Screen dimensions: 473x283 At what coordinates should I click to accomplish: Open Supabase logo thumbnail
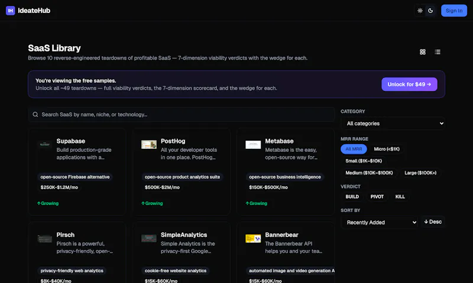(x=45, y=145)
